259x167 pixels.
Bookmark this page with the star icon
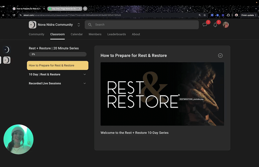[x=205, y=15]
